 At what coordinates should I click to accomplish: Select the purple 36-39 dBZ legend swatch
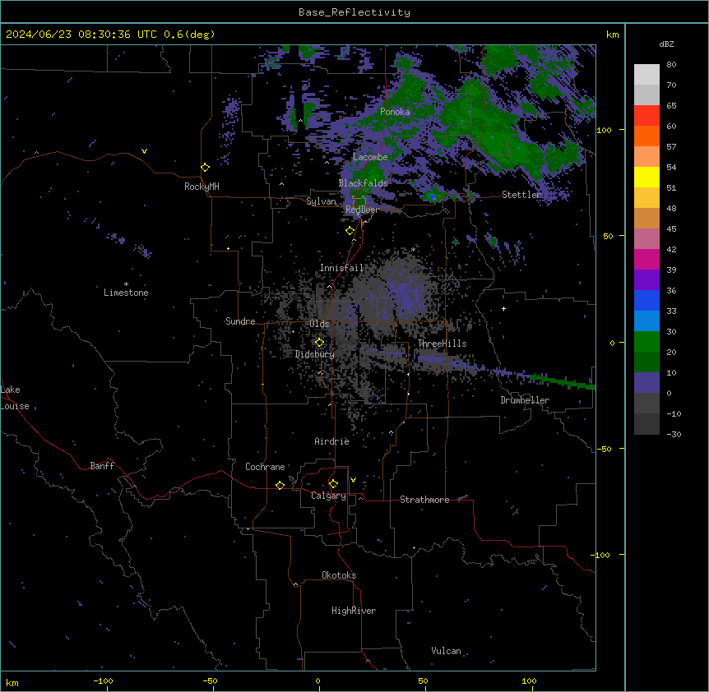pyautogui.click(x=646, y=280)
